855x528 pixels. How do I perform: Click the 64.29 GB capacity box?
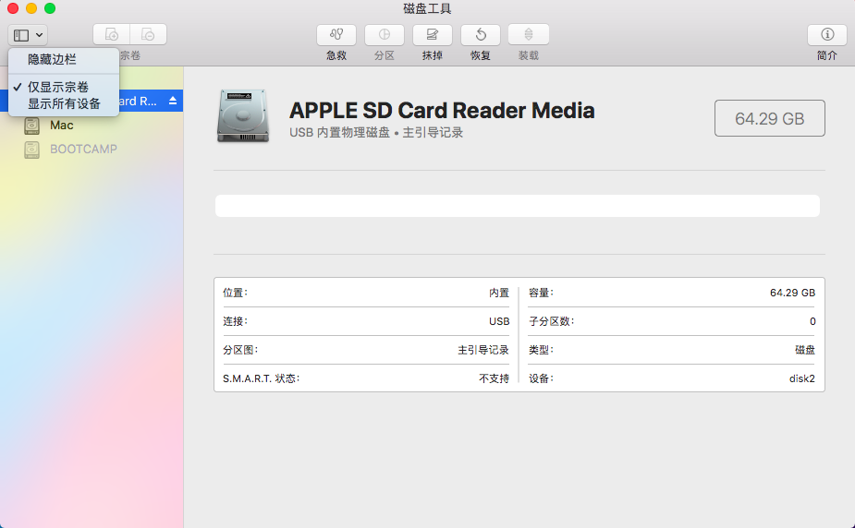[769, 118]
